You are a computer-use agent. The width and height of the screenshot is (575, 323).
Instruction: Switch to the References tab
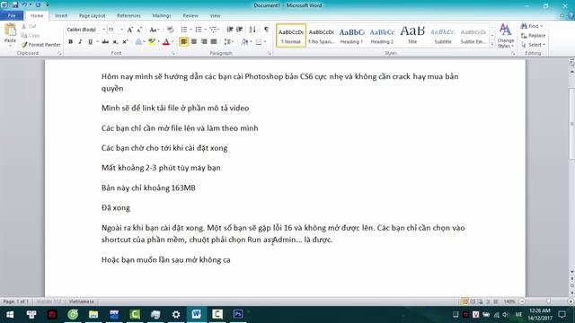128,16
